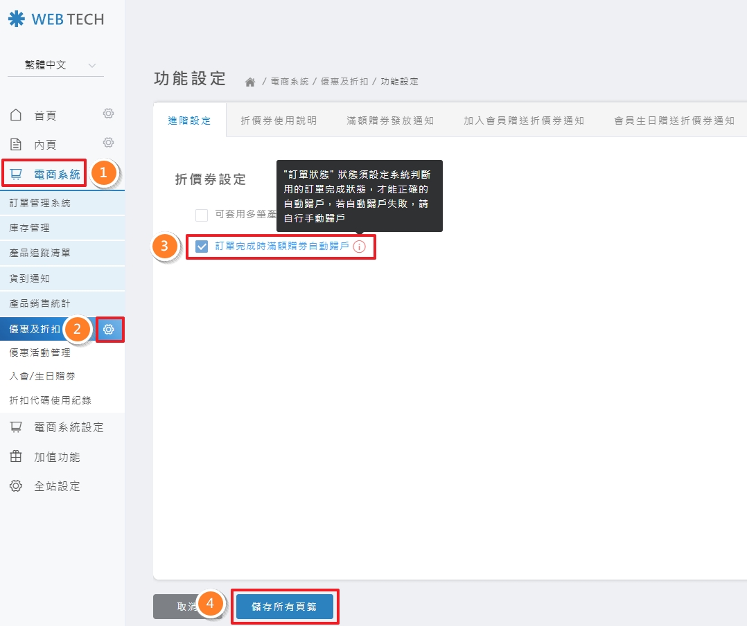This screenshot has width=747, height=626.
Task: Click the WEB TECH logo icon
Action: click(x=16, y=19)
